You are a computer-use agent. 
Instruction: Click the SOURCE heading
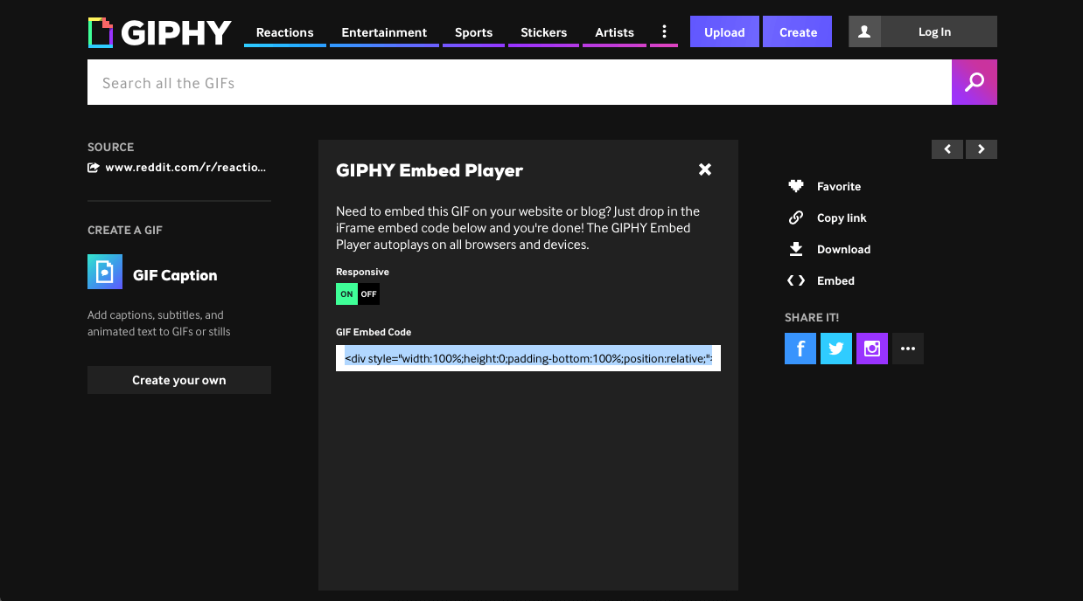pos(111,147)
